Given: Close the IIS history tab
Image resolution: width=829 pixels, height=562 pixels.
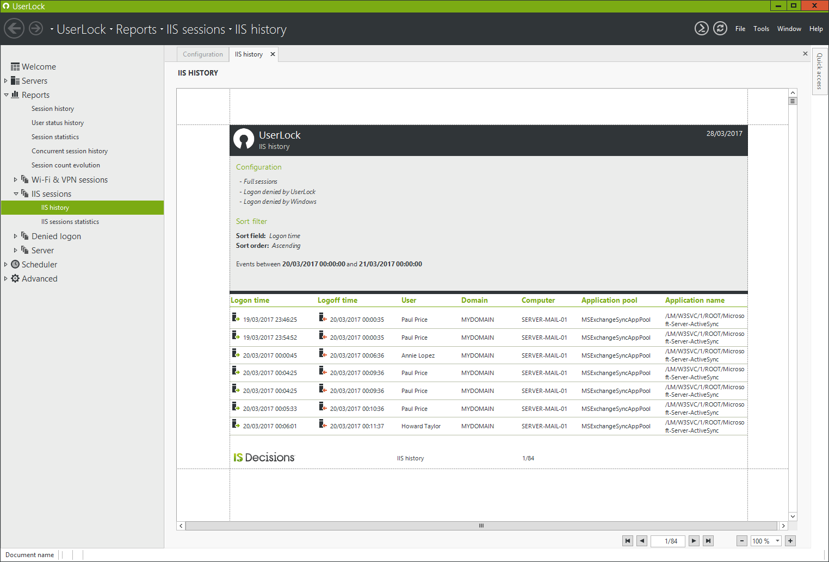Looking at the screenshot, I should click(273, 54).
